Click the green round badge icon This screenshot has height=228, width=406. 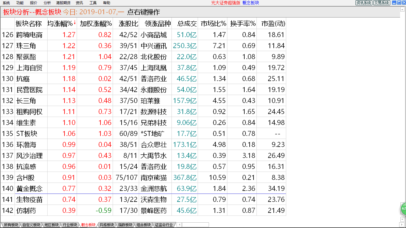click(x=403, y=208)
